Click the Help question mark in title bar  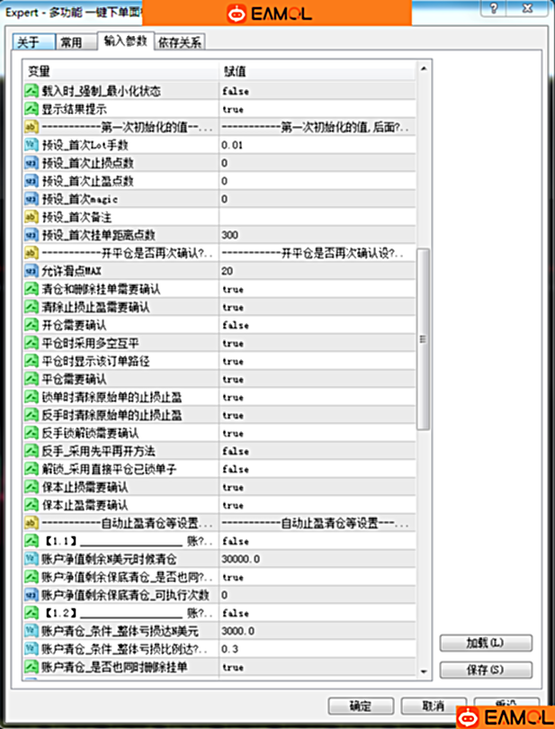[494, 8]
